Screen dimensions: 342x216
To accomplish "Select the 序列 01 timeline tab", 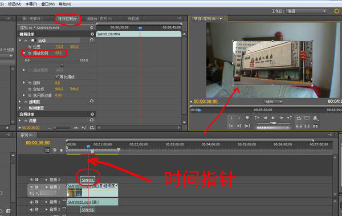I will tap(26, 135).
